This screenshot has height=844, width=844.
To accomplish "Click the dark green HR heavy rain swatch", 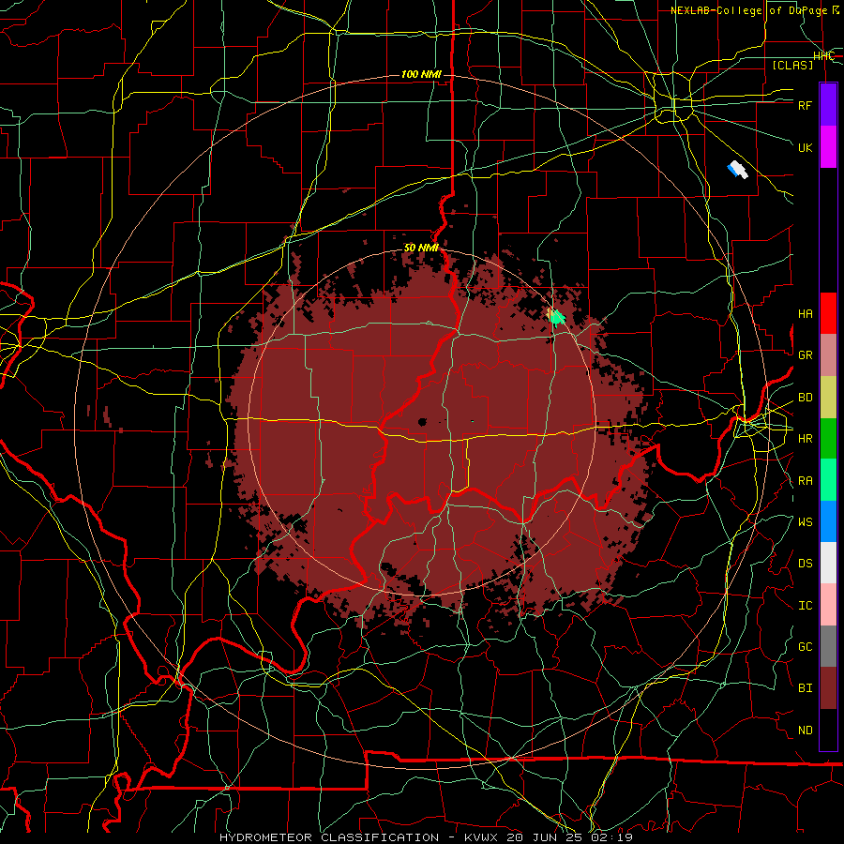I will tap(828, 439).
